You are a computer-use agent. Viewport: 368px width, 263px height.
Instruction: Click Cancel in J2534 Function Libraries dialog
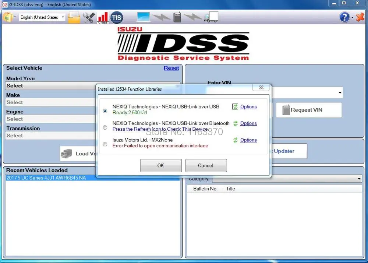click(x=206, y=165)
